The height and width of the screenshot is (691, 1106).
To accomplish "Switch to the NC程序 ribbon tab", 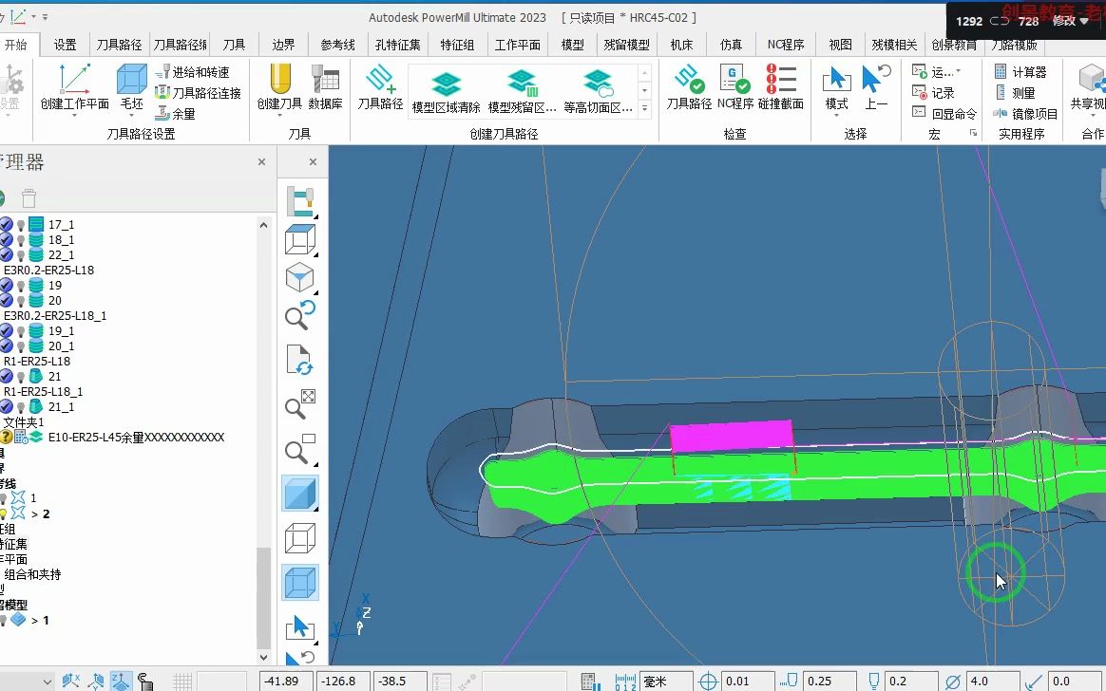I will pos(786,45).
